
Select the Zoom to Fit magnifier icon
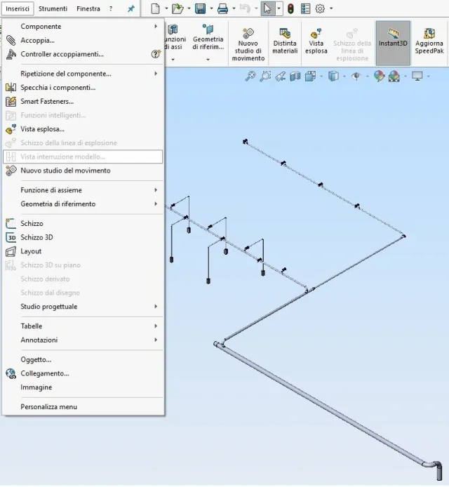click(250, 76)
